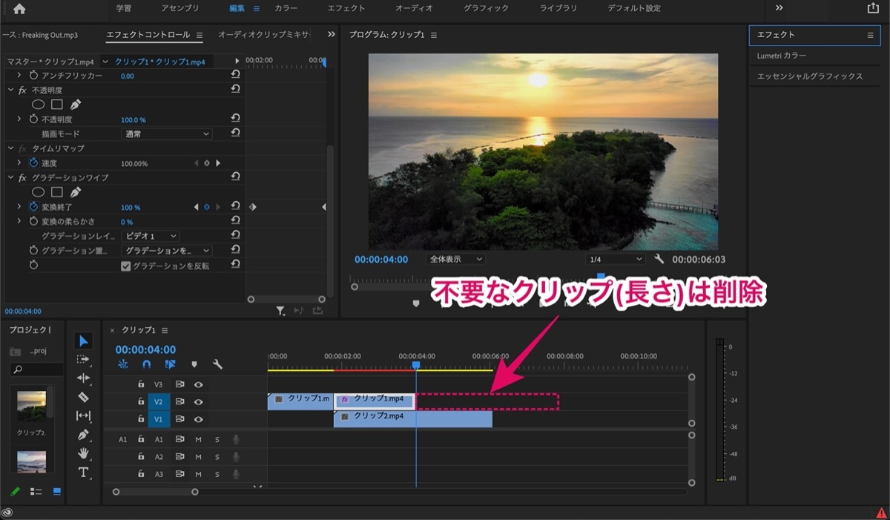The width and height of the screenshot is (890, 520).
Task: Toggle stopwatch for アンチフリッカー
Action: (x=33, y=75)
